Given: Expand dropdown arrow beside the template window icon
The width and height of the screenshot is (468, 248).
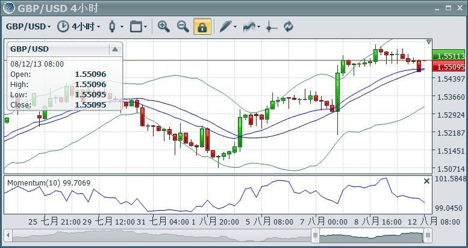Looking at the screenshot, I should (x=146, y=27).
